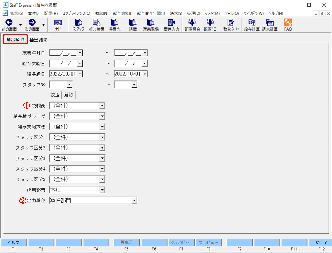
Task: Expand the 出力単位 案件部門 dropdown
Action: [x=134, y=200]
